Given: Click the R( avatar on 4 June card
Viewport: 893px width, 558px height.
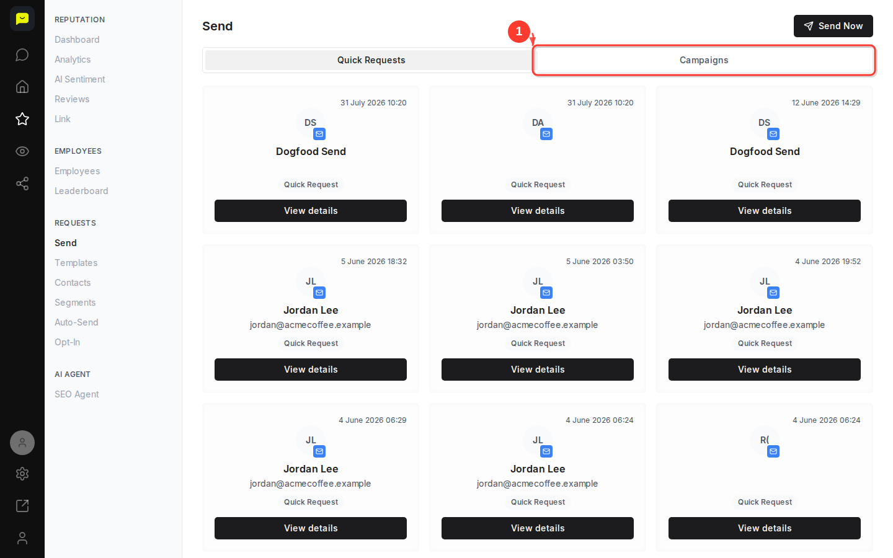Looking at the screenshot, I should [x=765, y=440].
